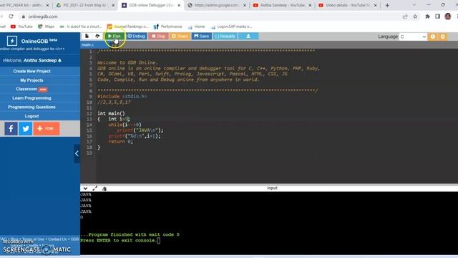Screen dimensions: 458x258
Task: Open the Logon SAP marks bookmark
Action: tap(231, 27)
